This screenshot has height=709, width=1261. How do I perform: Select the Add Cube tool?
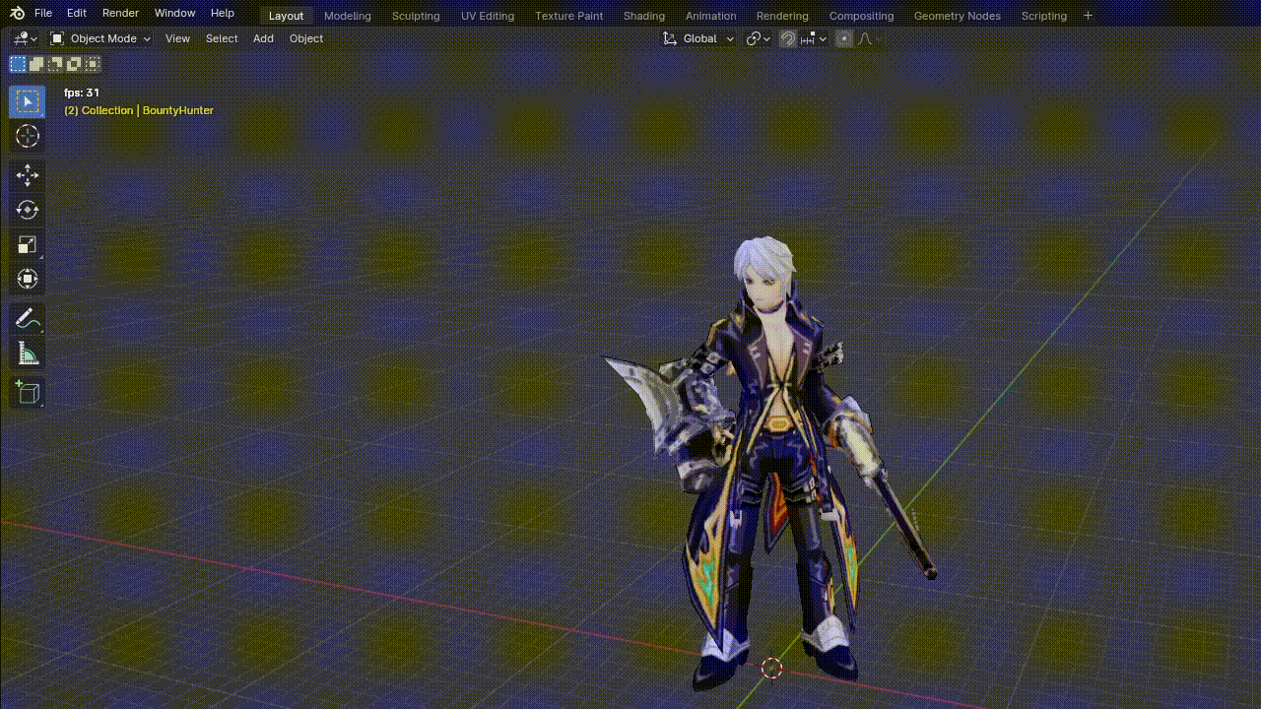(28, 393)
